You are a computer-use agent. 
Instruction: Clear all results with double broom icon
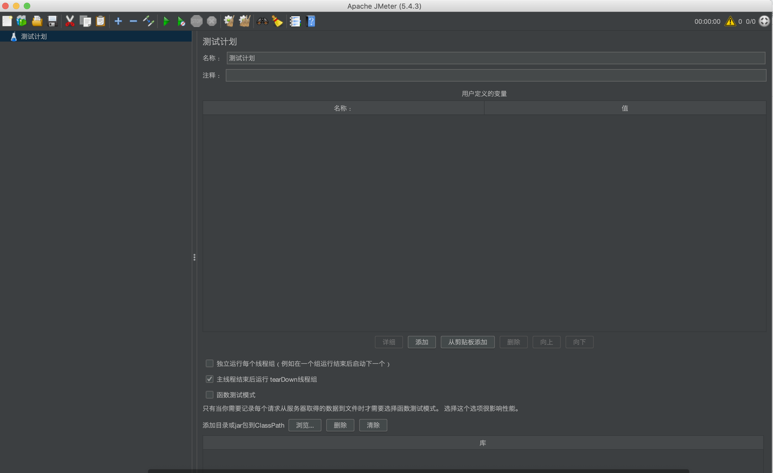(245, 21)
